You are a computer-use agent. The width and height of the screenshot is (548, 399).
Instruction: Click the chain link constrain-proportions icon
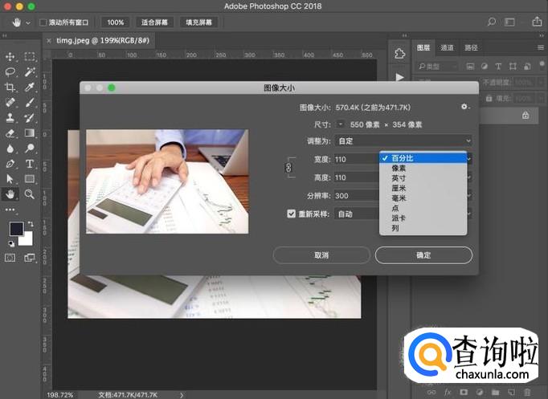[289, 168]
